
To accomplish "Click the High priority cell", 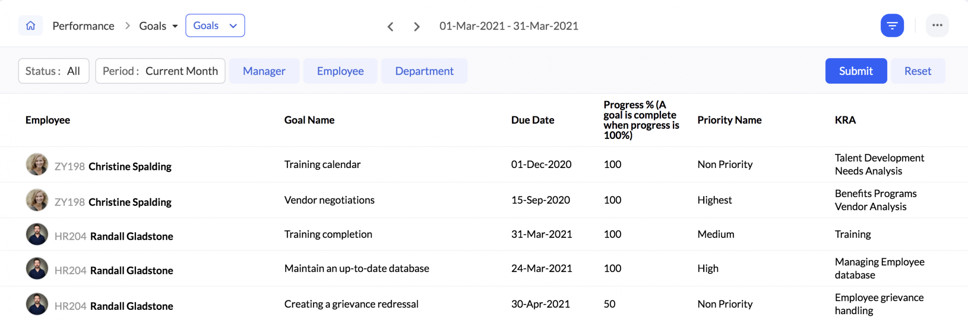I will point(708,269).
